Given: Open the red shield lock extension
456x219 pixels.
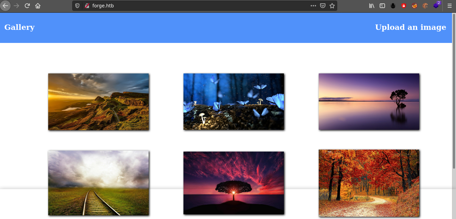Looking at the screenshot, I should tap(404, 6).
